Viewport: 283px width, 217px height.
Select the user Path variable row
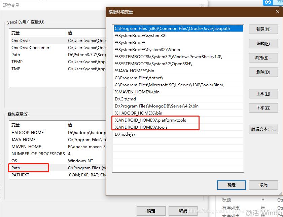click(x=58, y=55)
